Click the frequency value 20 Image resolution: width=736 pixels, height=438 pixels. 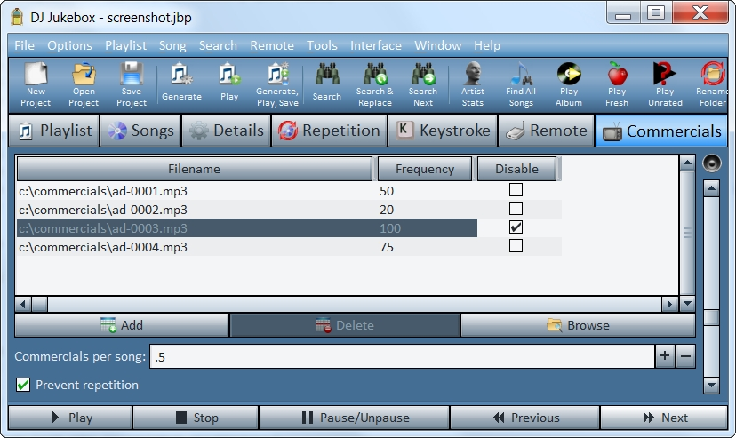[387, 210]
